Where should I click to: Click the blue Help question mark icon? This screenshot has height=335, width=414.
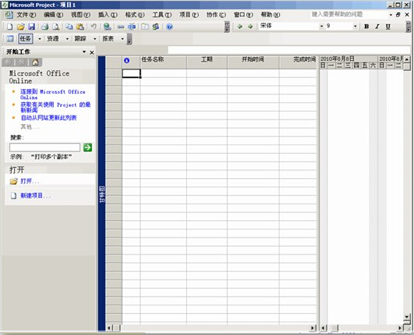tap(169, 27)
